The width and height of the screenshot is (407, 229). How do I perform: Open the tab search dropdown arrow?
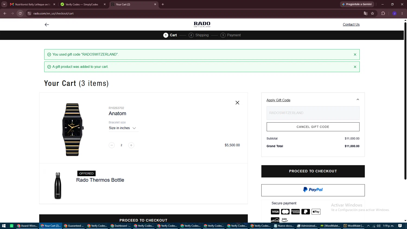click(x=4, y=4)
